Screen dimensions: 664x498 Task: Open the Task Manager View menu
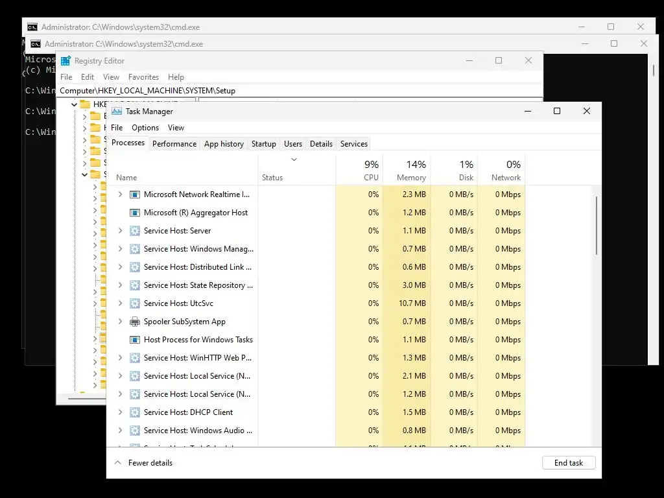[176, 128]
